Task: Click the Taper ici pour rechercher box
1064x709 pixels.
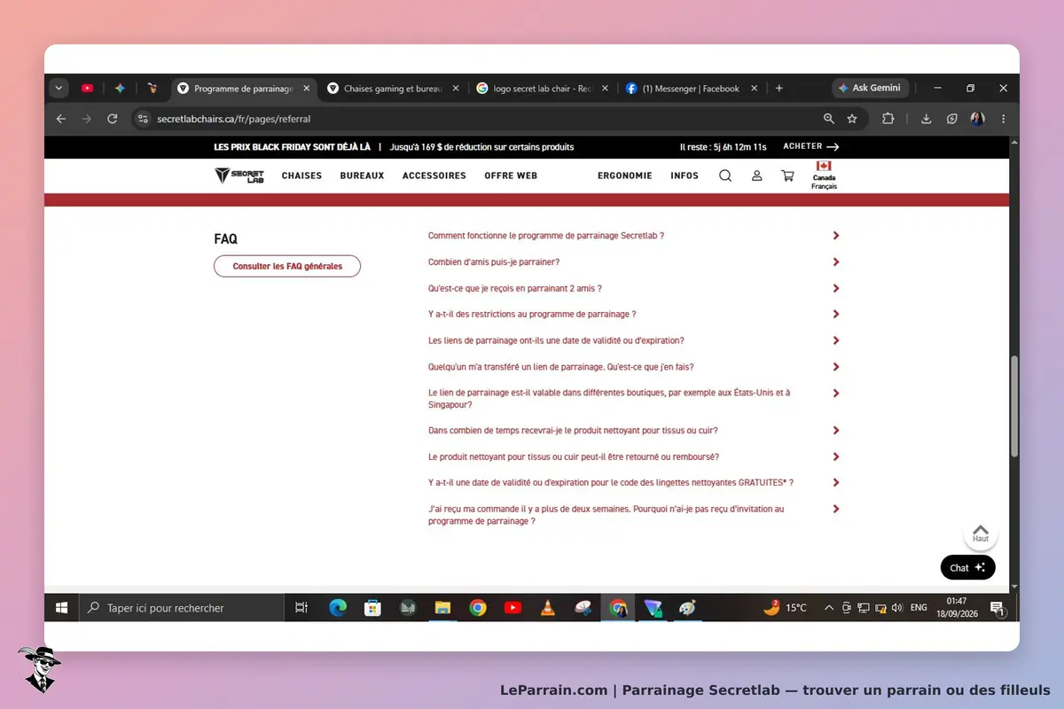Action: [x=182, y=608]
